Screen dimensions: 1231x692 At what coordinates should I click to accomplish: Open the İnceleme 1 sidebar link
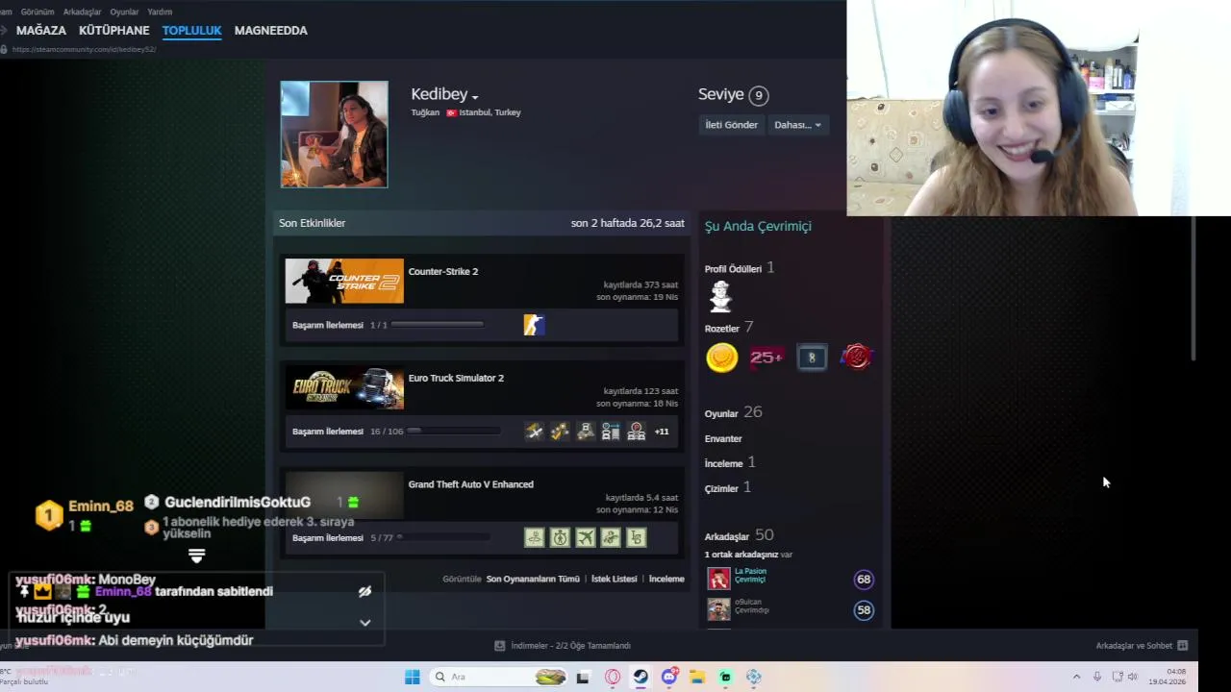730,462
